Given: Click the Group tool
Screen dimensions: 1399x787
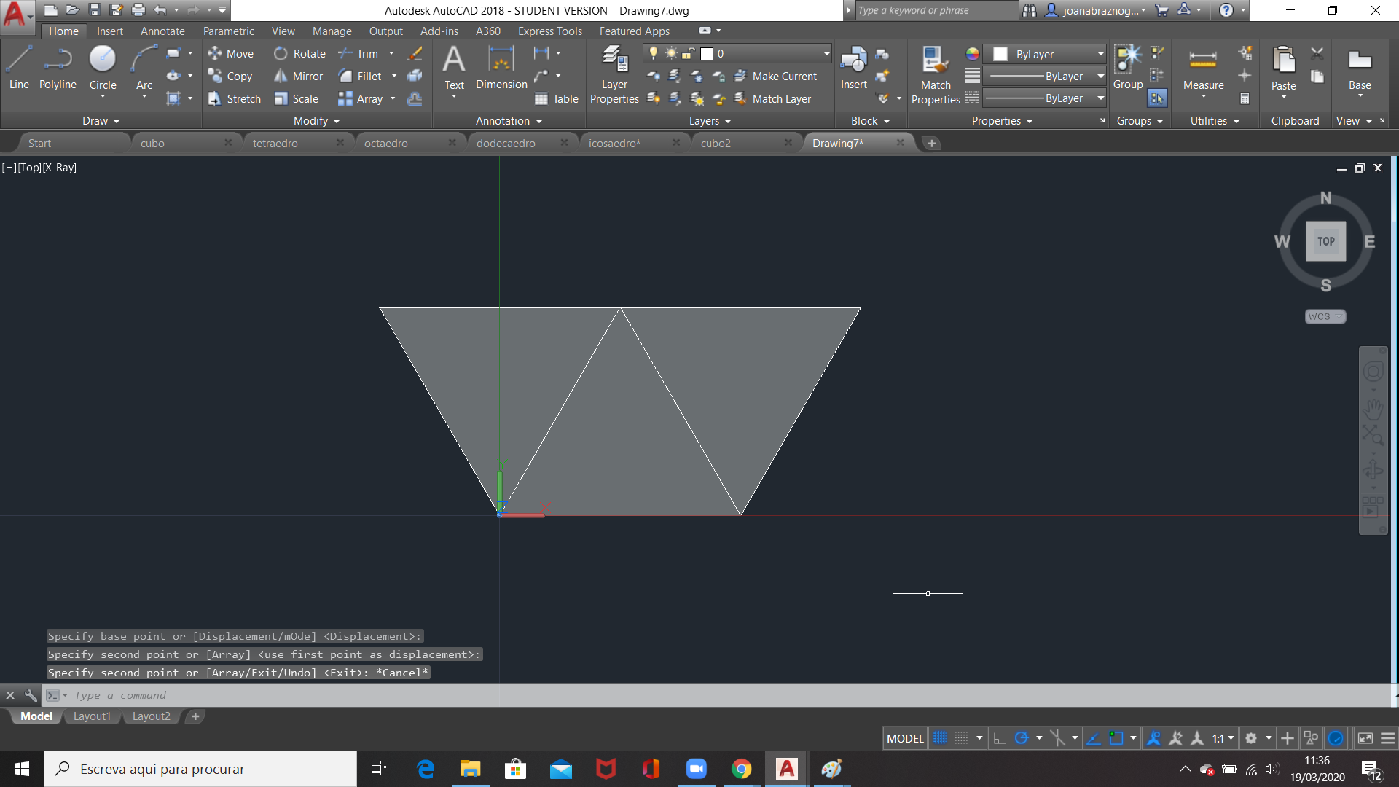Looking at the screenshot, I should click(1128, 68).
